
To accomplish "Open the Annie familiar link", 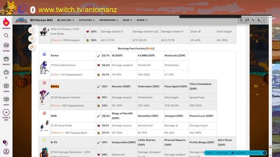I will (56, 106).
